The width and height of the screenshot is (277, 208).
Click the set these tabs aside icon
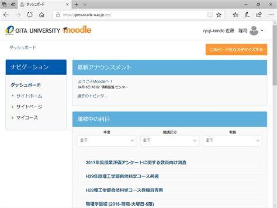click(x=13, y=4)
